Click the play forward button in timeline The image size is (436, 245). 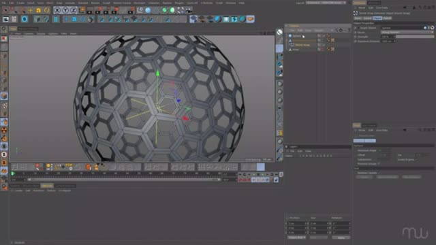pos(262,174)
